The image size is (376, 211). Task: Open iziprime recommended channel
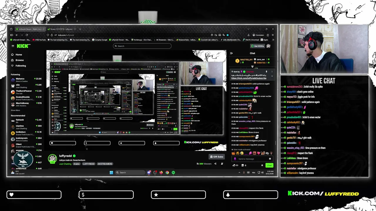(26, 127)
